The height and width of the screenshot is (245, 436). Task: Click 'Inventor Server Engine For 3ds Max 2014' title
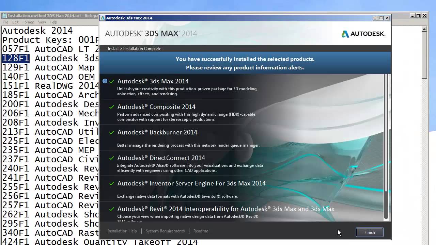pos(191,183)
